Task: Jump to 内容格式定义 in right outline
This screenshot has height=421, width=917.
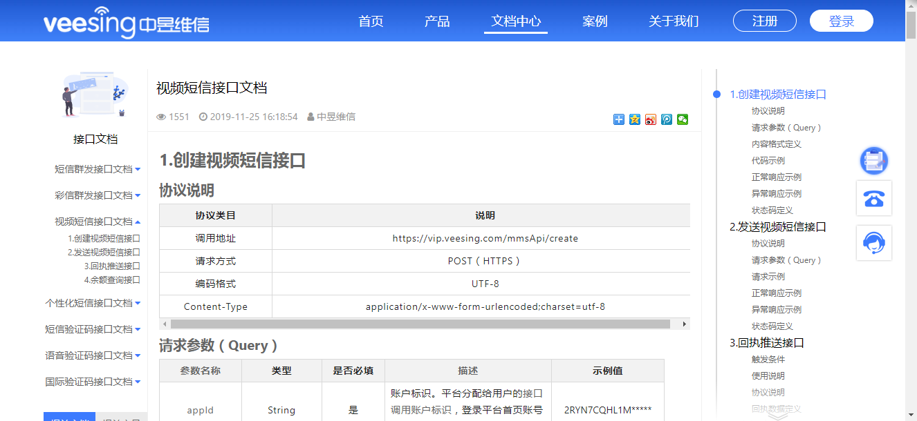Action: [777, 144]
